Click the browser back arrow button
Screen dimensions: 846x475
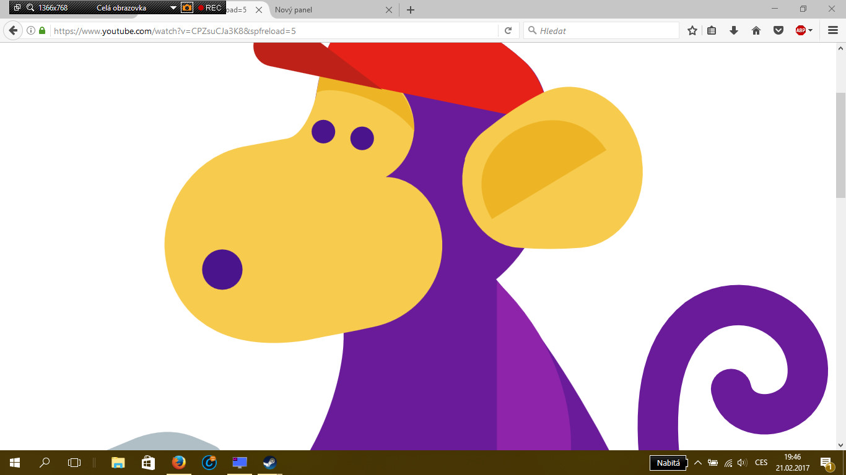coord(14,30)
